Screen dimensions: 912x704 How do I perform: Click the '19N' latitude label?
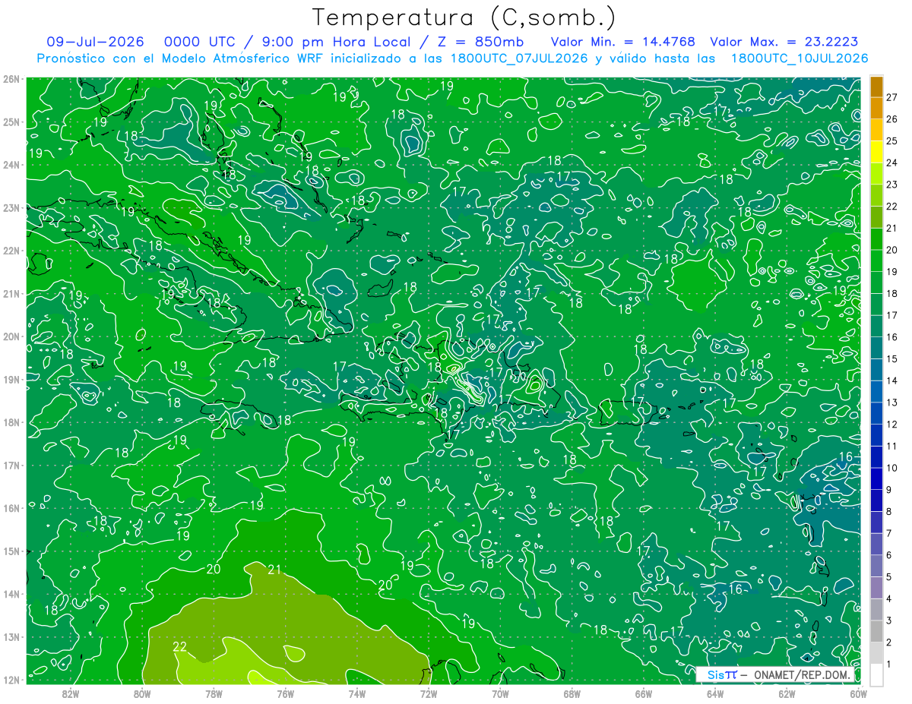click(11, 380)
